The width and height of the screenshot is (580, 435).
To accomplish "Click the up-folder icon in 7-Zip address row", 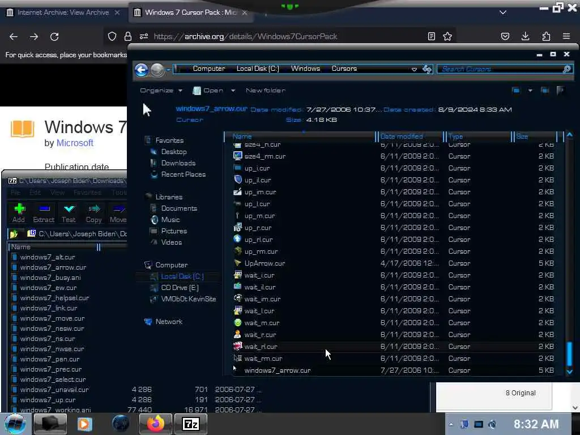I will (14, 234).
